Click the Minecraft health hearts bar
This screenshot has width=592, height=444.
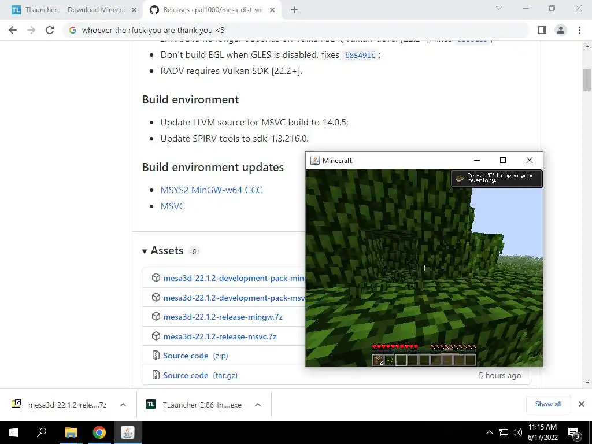tap(395, 346)
